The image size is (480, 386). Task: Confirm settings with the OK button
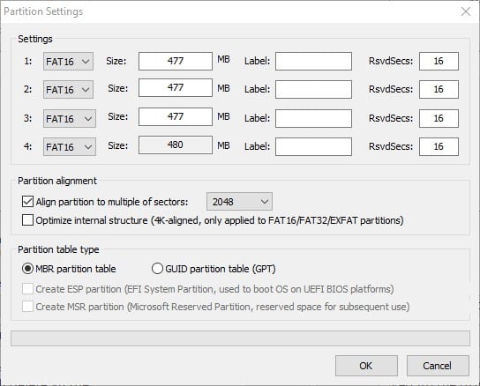coord(366,366)
